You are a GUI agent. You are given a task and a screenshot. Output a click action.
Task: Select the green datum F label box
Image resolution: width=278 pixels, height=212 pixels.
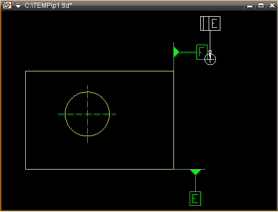pyautogui.click(x=201, y=52)
